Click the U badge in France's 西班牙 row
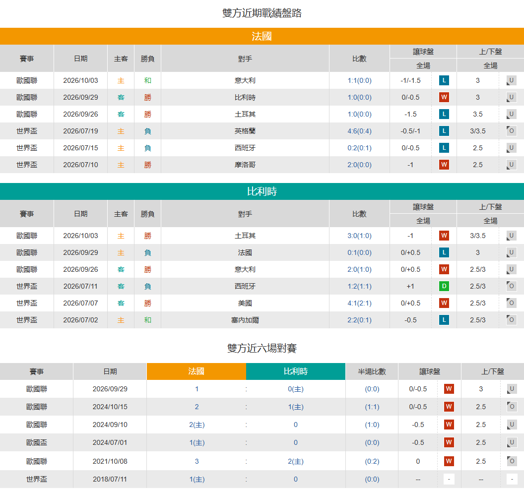 tap(511, 148)
